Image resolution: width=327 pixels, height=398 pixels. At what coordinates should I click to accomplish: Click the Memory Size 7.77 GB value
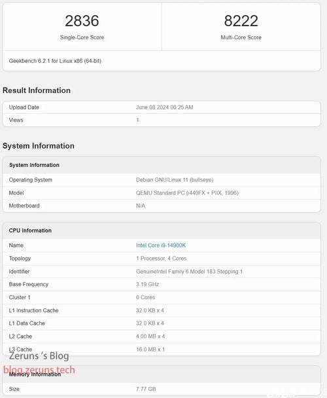click(x=146, y=389)
